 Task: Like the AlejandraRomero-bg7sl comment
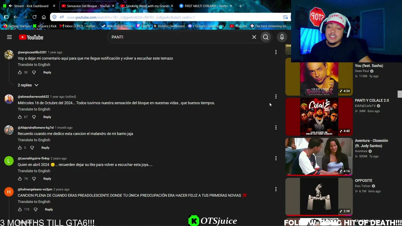pos(20,148)
